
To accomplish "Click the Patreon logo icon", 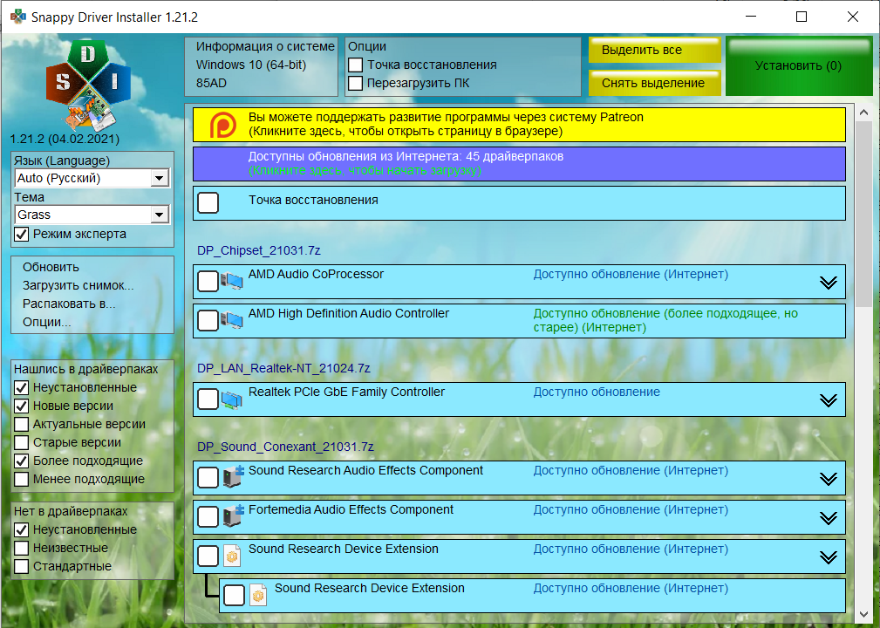I will (x=222, y=125).
